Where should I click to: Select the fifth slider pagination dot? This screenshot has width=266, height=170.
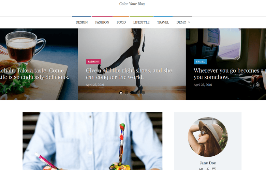143,93
